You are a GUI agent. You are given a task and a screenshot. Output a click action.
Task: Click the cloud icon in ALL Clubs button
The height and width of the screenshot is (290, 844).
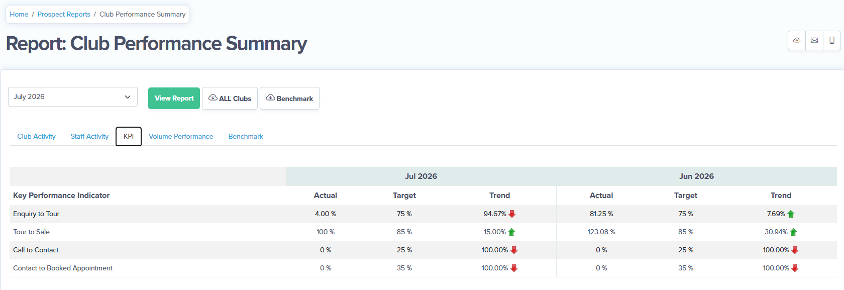click(x=213, y=98)
